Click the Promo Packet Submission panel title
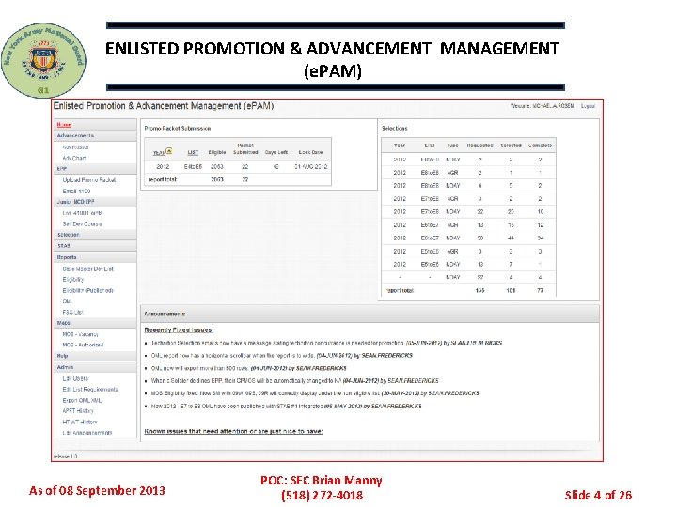Image resolution: width=677 pixels, height=507 pixels. pyautogui.click(x=178, y=128)
